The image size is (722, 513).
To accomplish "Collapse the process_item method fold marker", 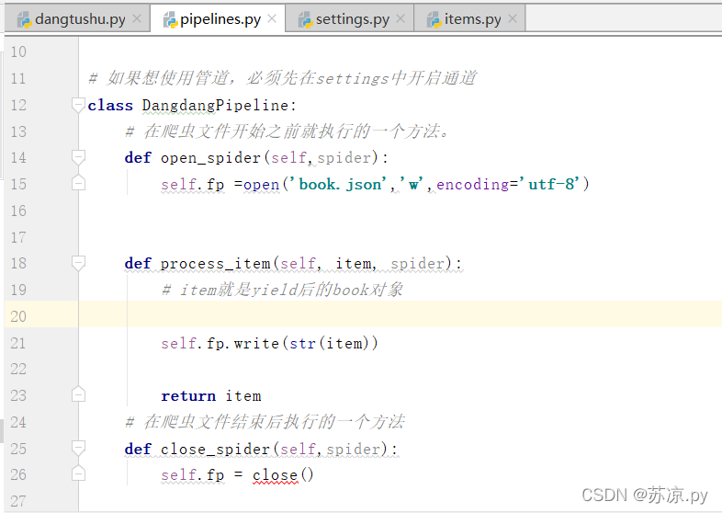I will [78, 263].
